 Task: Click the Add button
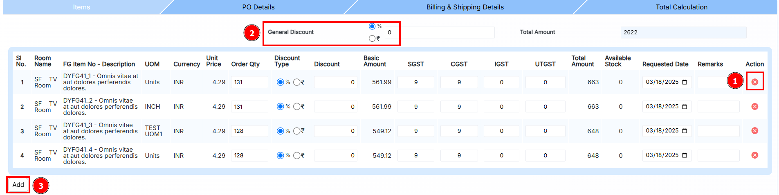(x=18, y=185)
